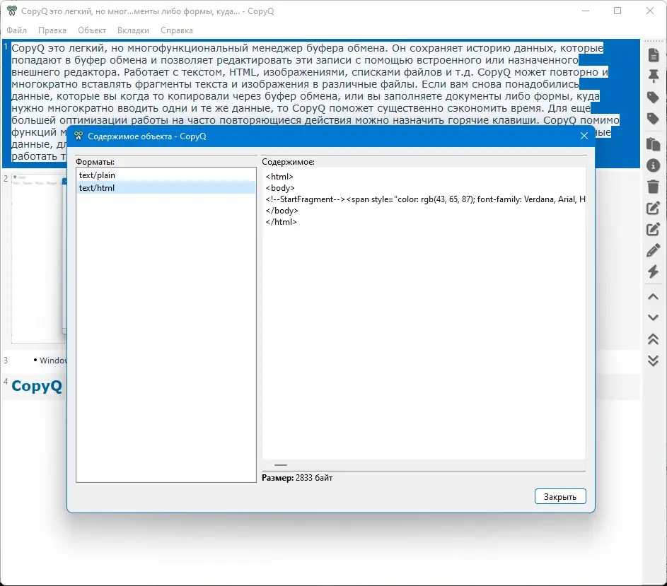Screen dimensions: 667x586
Task: Click the Содержимое: label
Action: tap(288, 162)
